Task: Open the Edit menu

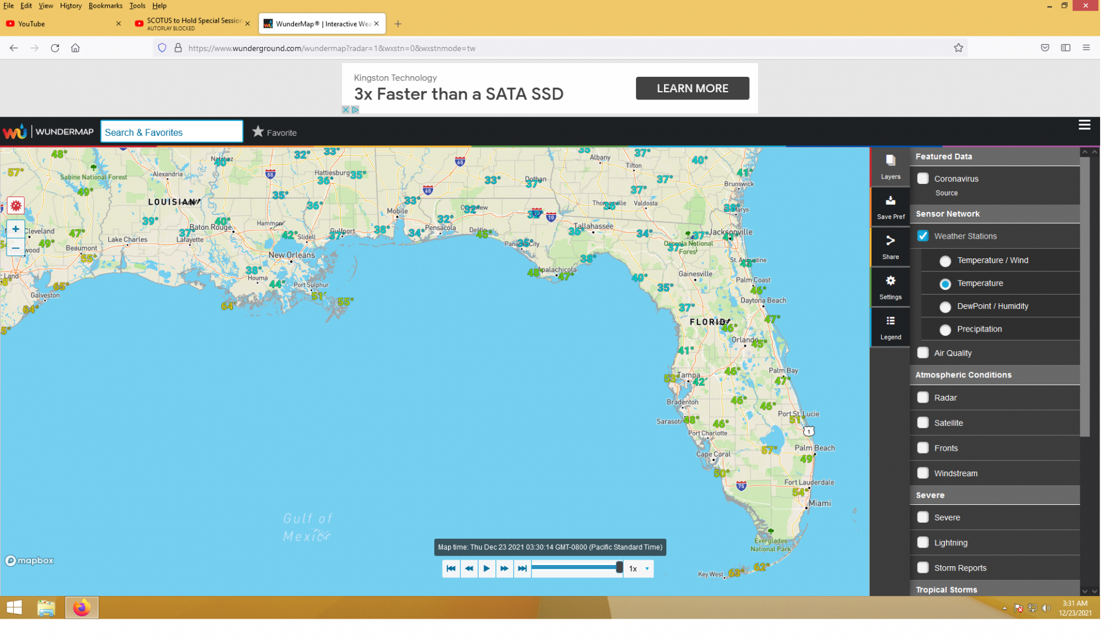Action: (x=26, y=5)
